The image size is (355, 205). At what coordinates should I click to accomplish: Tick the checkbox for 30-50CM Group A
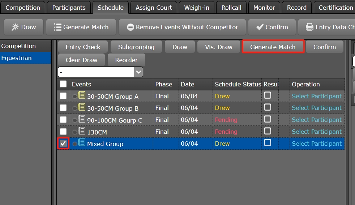[x=63, y=96]
